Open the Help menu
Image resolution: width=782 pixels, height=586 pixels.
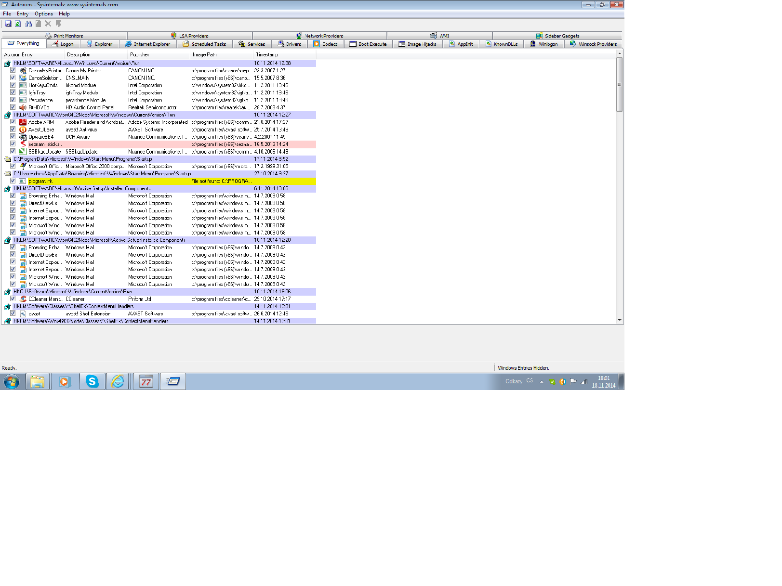tap(64, 14)
